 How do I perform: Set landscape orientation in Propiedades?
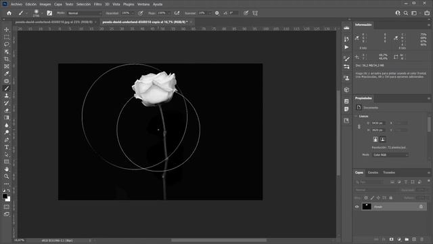[x=383, y=139]
